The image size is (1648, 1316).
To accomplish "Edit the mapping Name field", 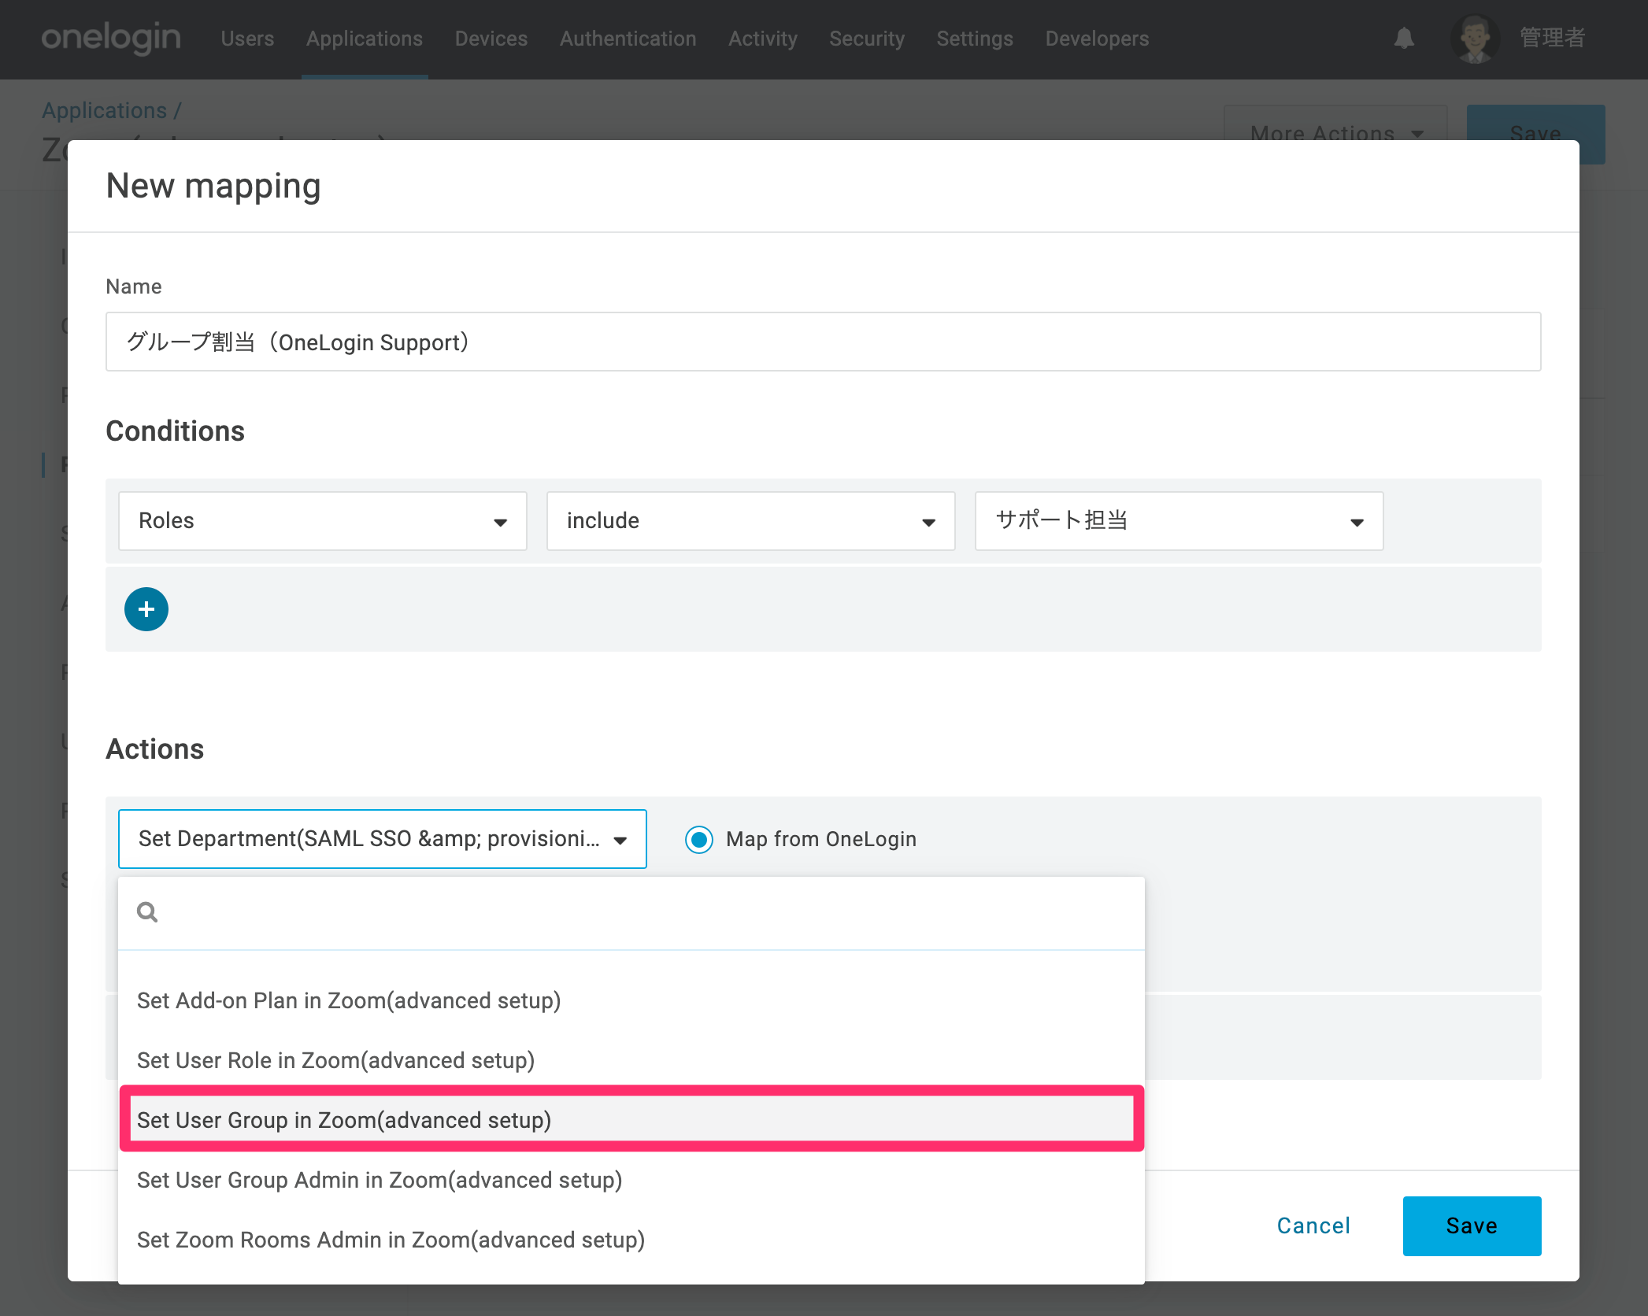I will 823,342.
